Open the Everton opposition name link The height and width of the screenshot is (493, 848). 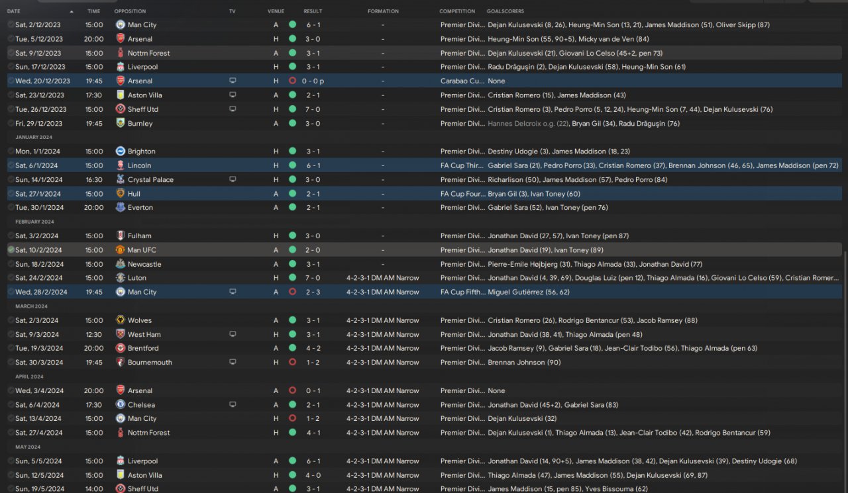(x=140, y=207)
